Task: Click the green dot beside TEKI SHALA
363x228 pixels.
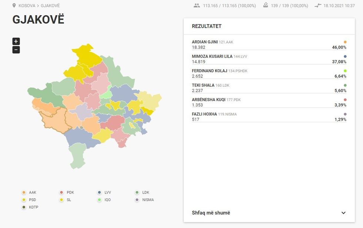Action: [x=345, y=85]
